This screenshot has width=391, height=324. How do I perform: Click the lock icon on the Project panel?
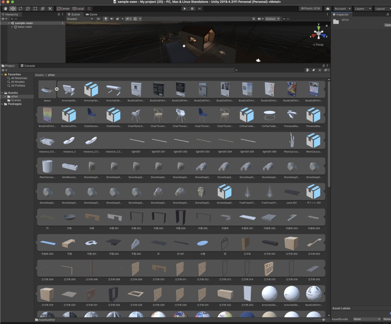click(323, 65)
